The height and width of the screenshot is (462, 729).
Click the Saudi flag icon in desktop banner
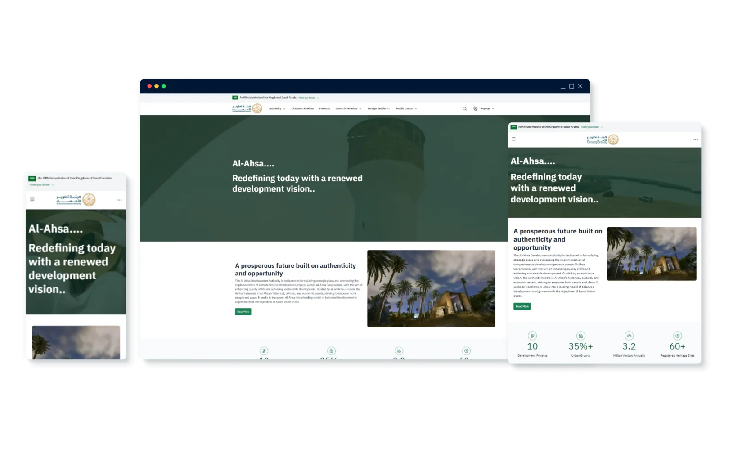click(235, 97)
